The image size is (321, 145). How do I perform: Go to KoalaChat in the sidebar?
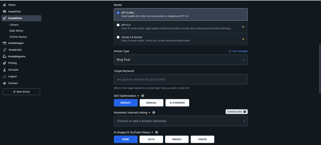[x=14, y=12]
